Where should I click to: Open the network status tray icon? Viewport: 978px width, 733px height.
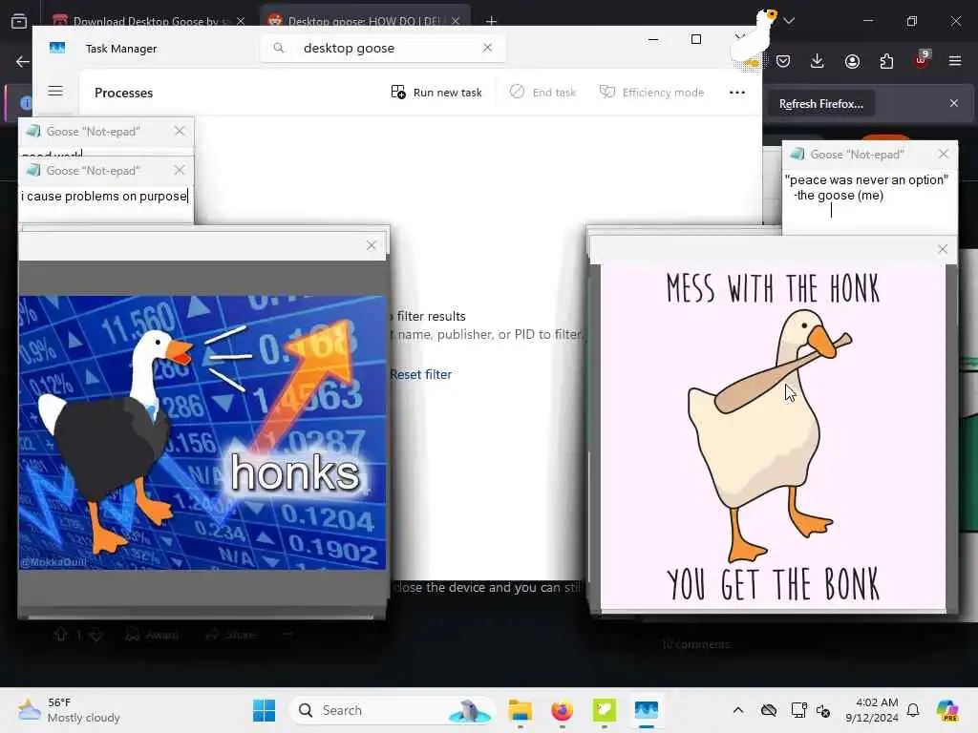click(798, 710)
